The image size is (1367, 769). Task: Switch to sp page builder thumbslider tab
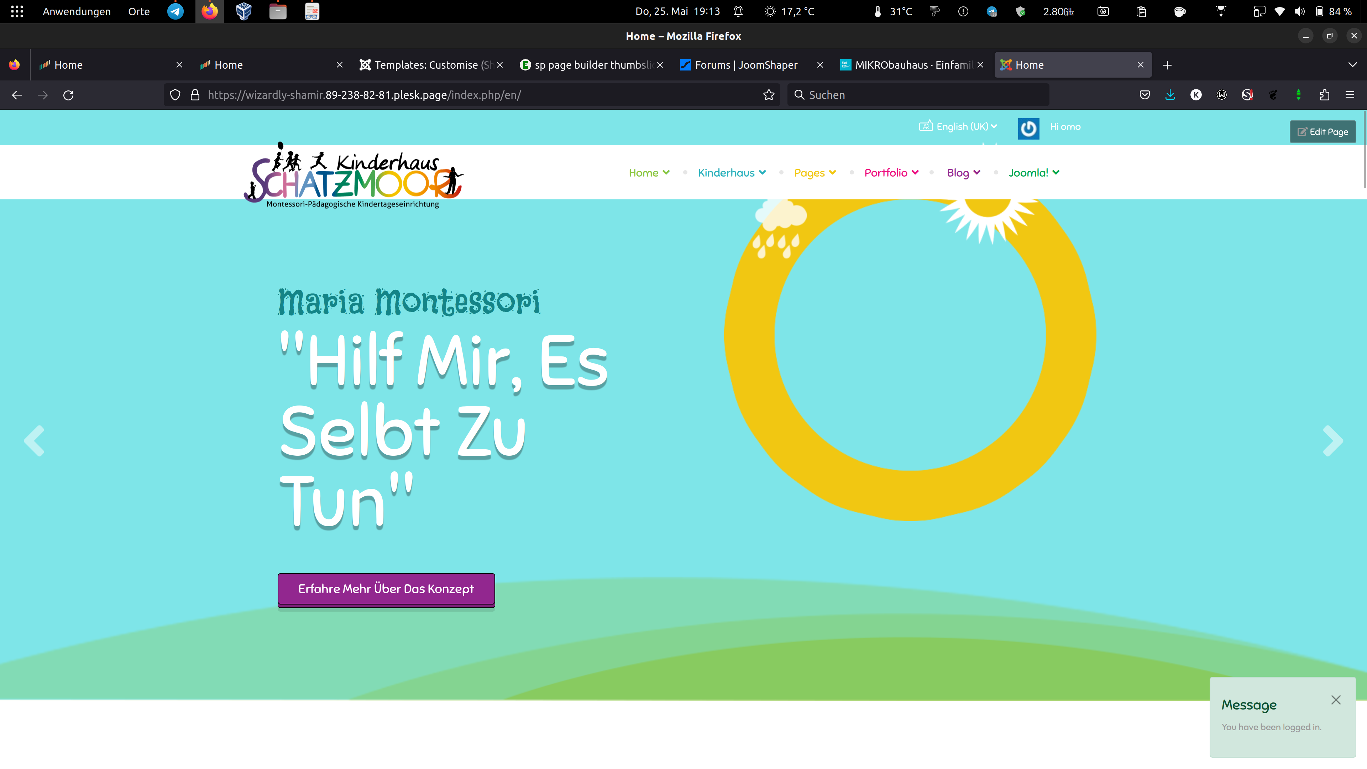(591, 65)
